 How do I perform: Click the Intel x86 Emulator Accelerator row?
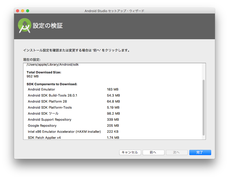pos(64,131)
